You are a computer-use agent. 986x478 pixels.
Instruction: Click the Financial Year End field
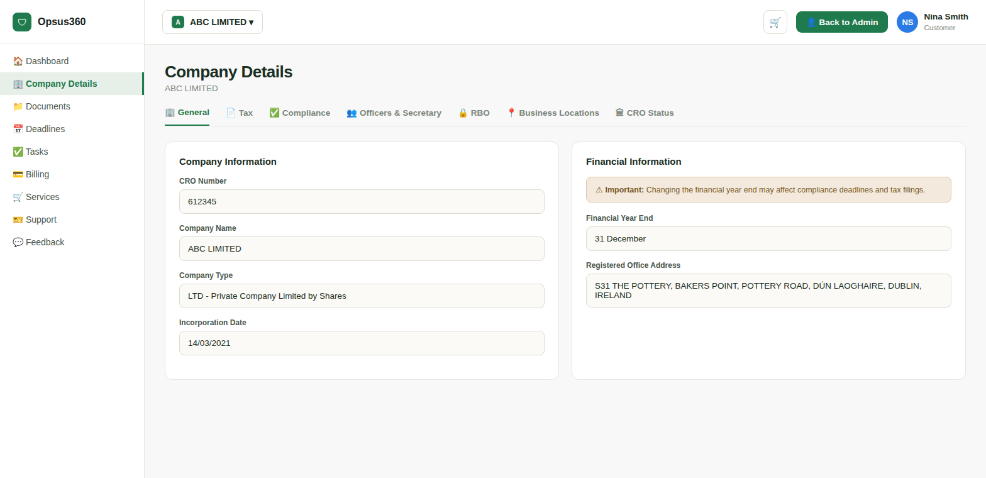coord(768,238)
